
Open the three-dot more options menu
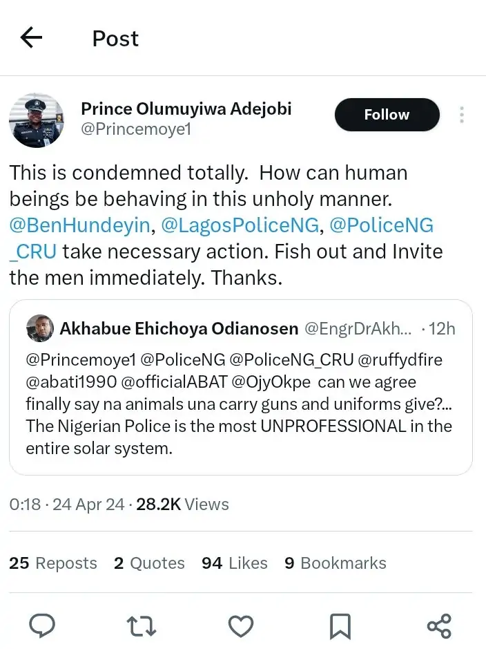461,115
